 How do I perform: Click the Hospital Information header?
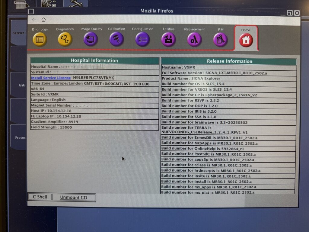tap(94, 60)
